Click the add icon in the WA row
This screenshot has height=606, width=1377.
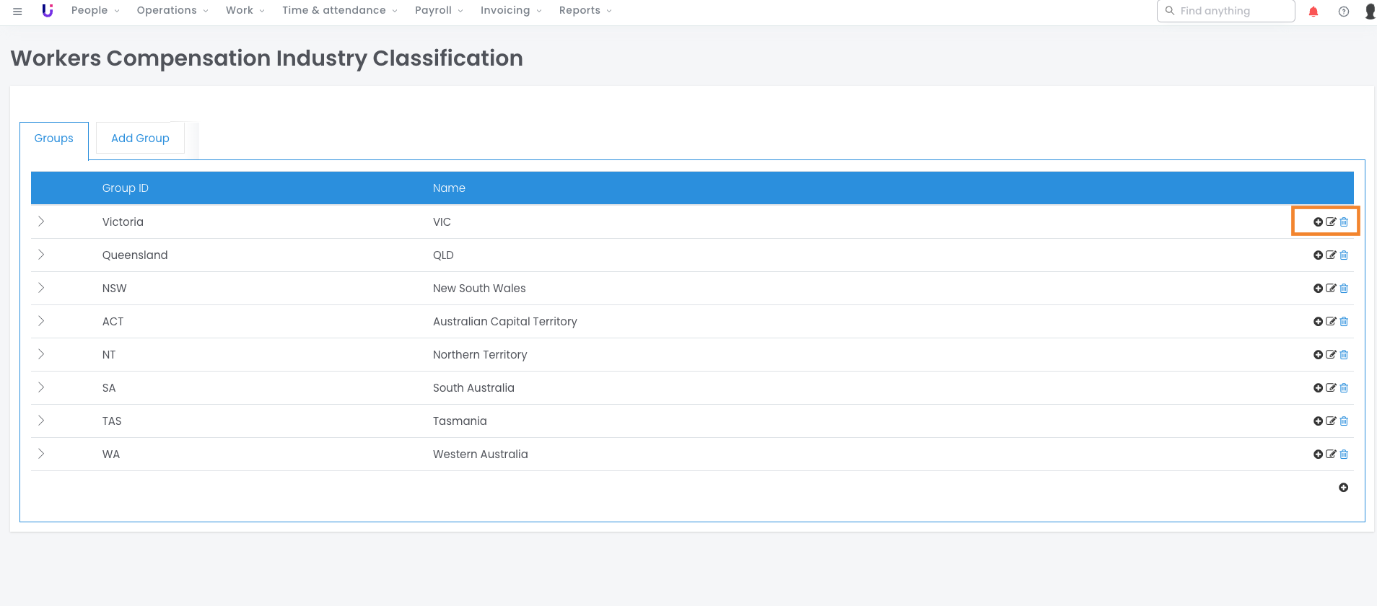[x=1318, y=454]
